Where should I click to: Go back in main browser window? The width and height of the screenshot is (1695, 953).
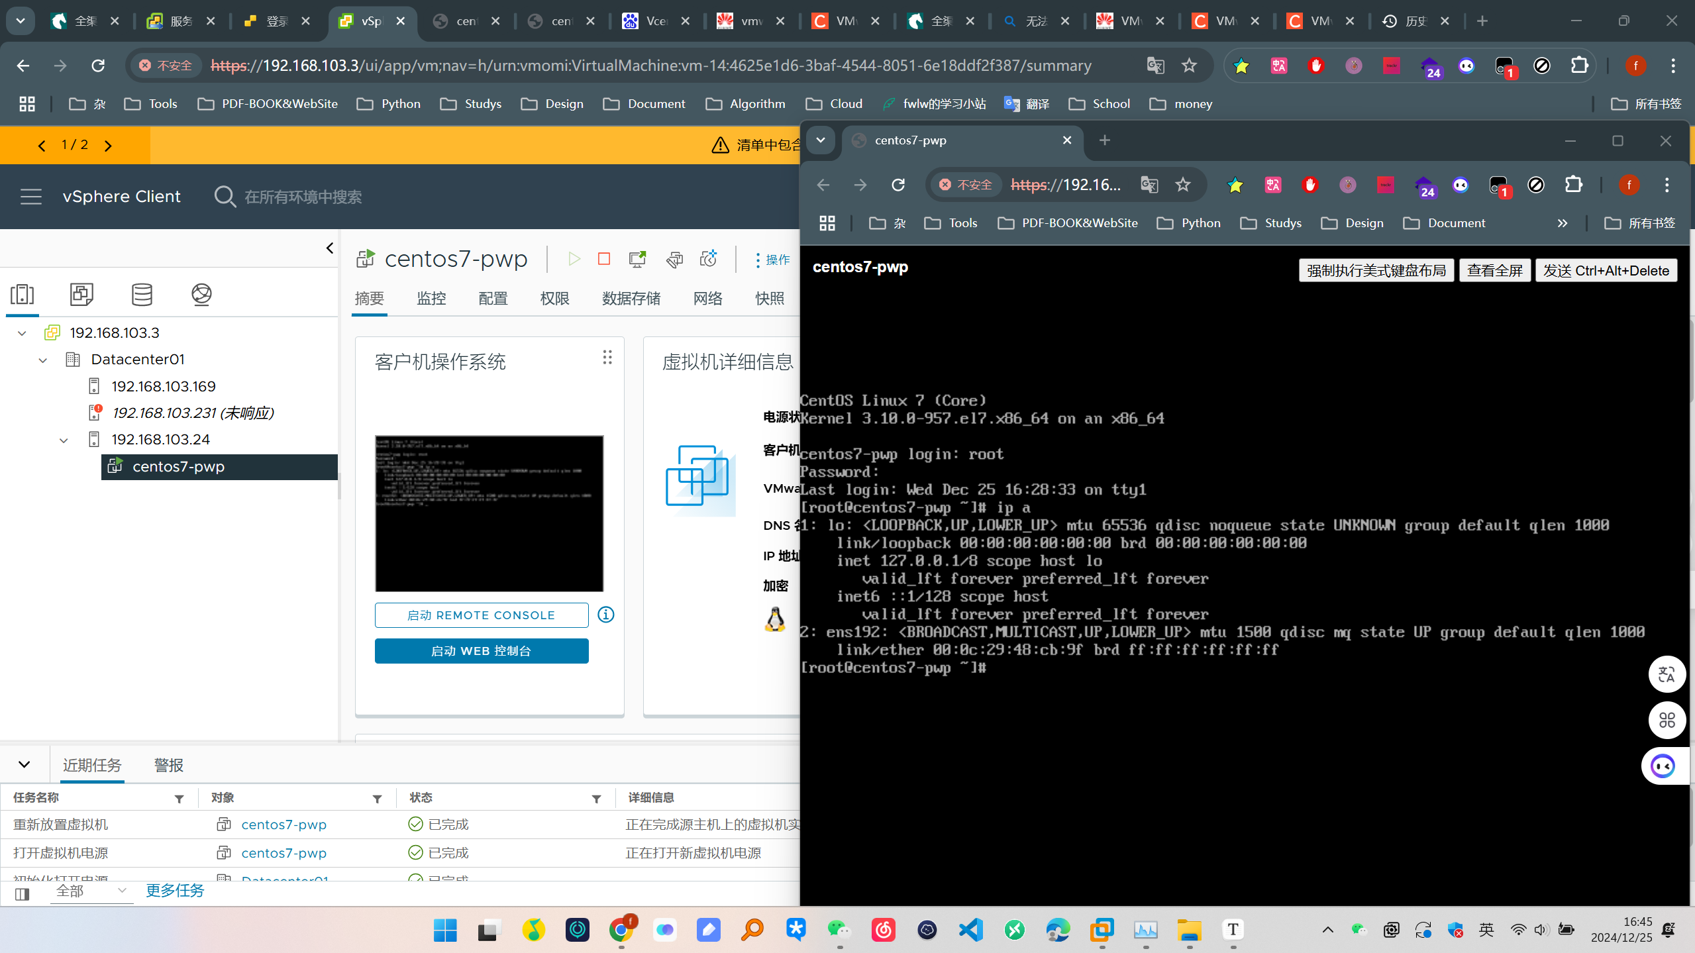click(23, 66)
